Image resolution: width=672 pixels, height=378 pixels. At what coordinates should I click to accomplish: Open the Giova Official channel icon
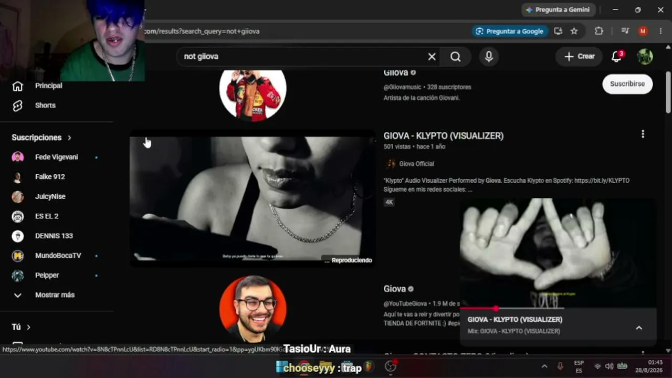[390, 164]
